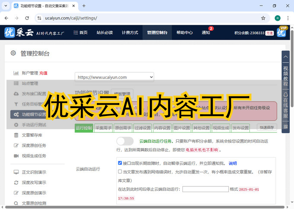Click the stop-time input field
Viewport: 294px width, 209px height.
pyautogui.click(x=205, y=189)
